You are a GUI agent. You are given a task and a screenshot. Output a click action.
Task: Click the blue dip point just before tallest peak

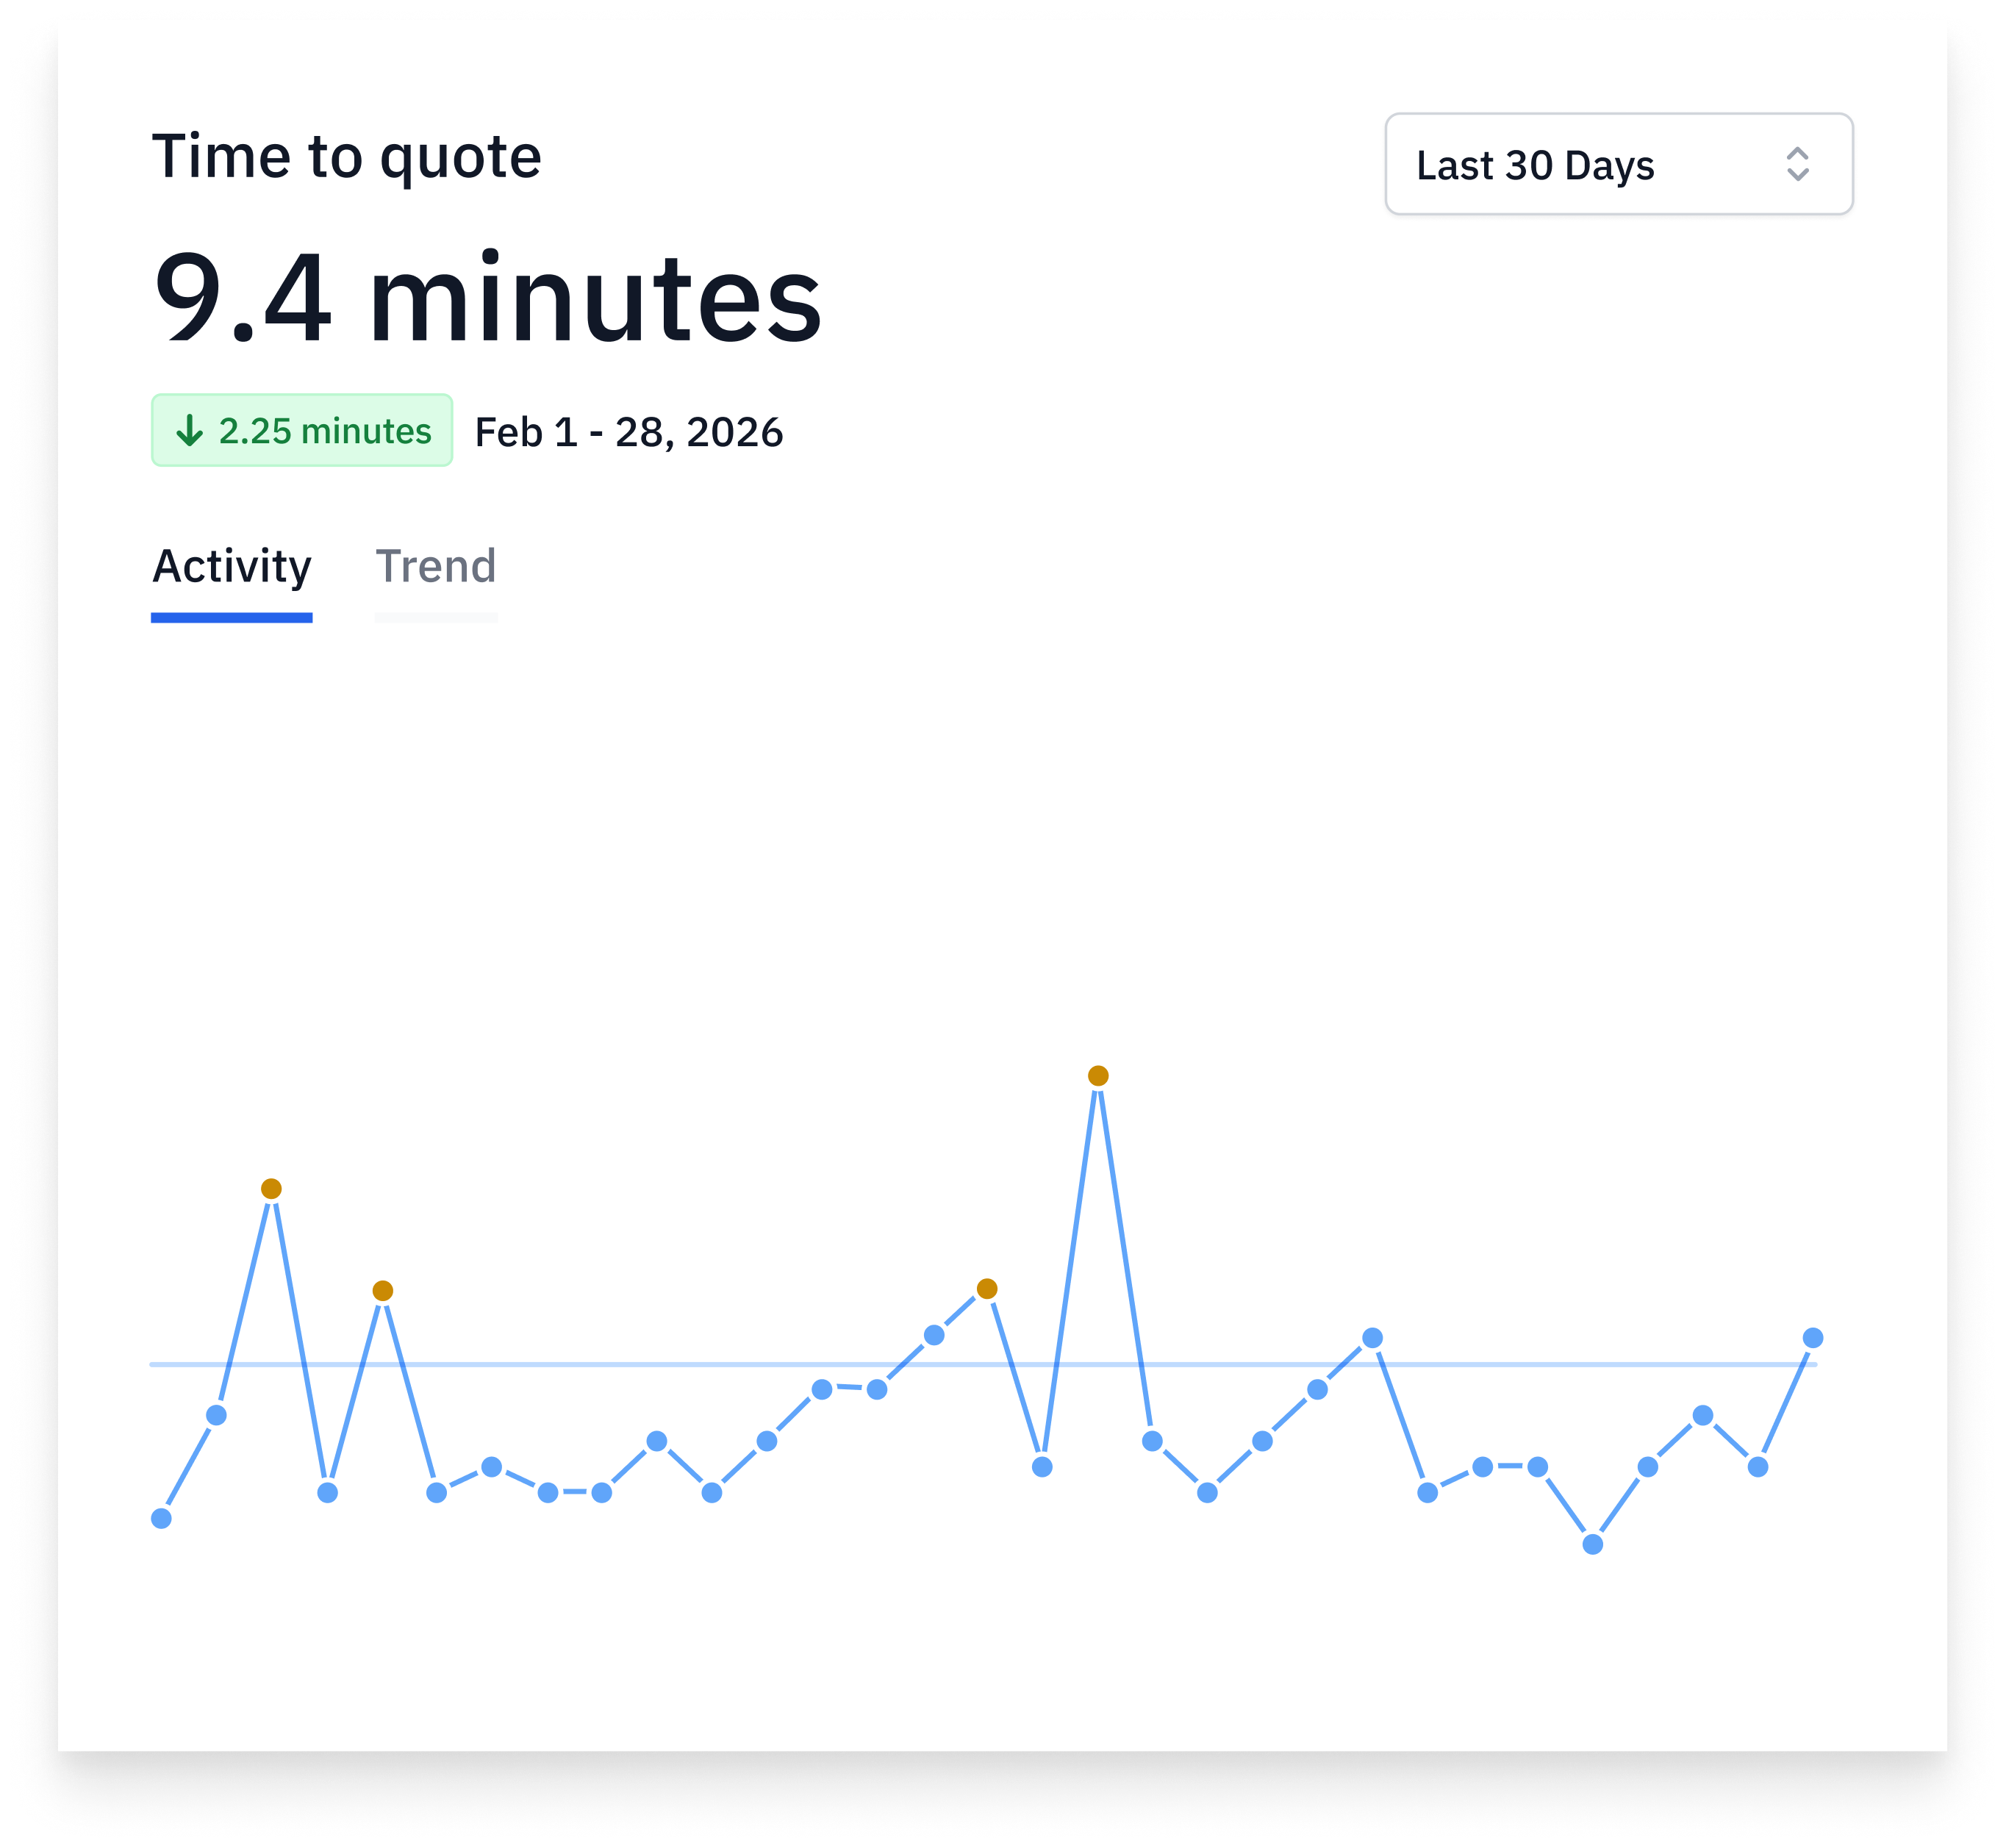coord(1041,1467)
